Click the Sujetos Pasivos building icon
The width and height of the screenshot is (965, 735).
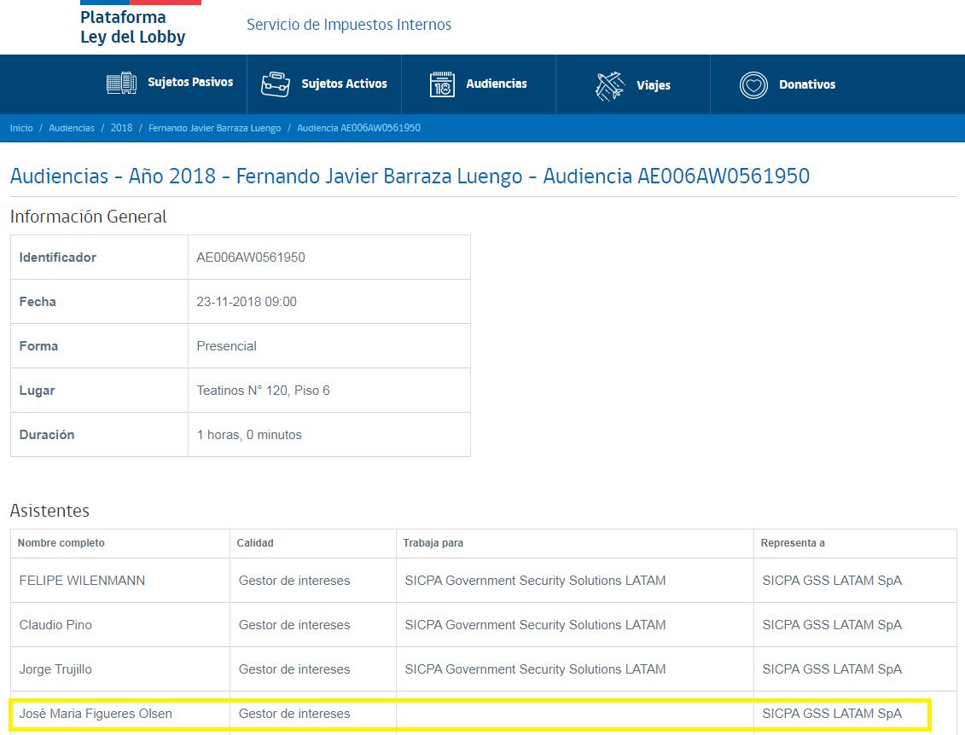[x=121, y=84]
